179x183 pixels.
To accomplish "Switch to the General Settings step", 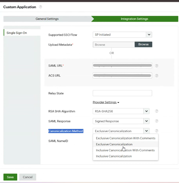I will [47, 19].
